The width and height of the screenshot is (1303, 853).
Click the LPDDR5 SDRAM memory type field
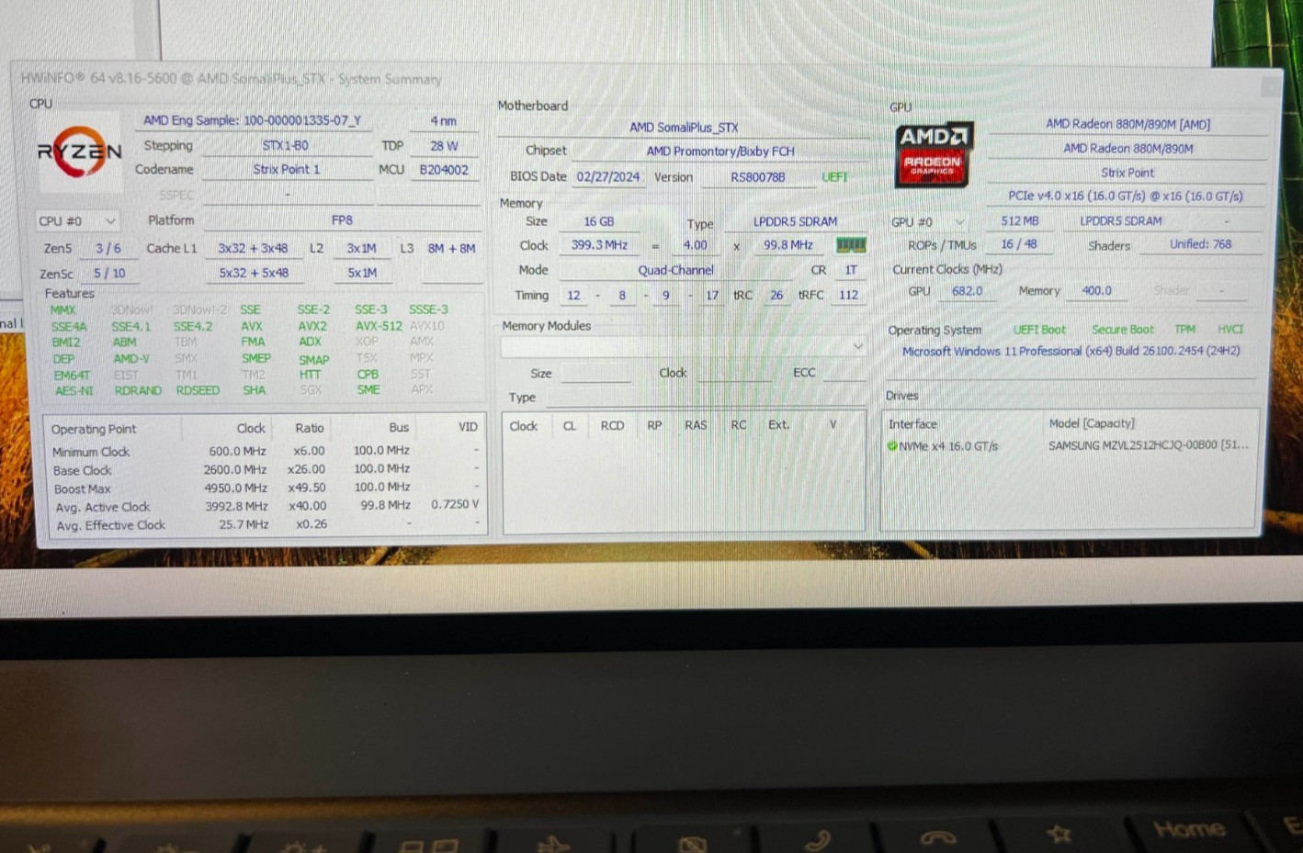796,222
